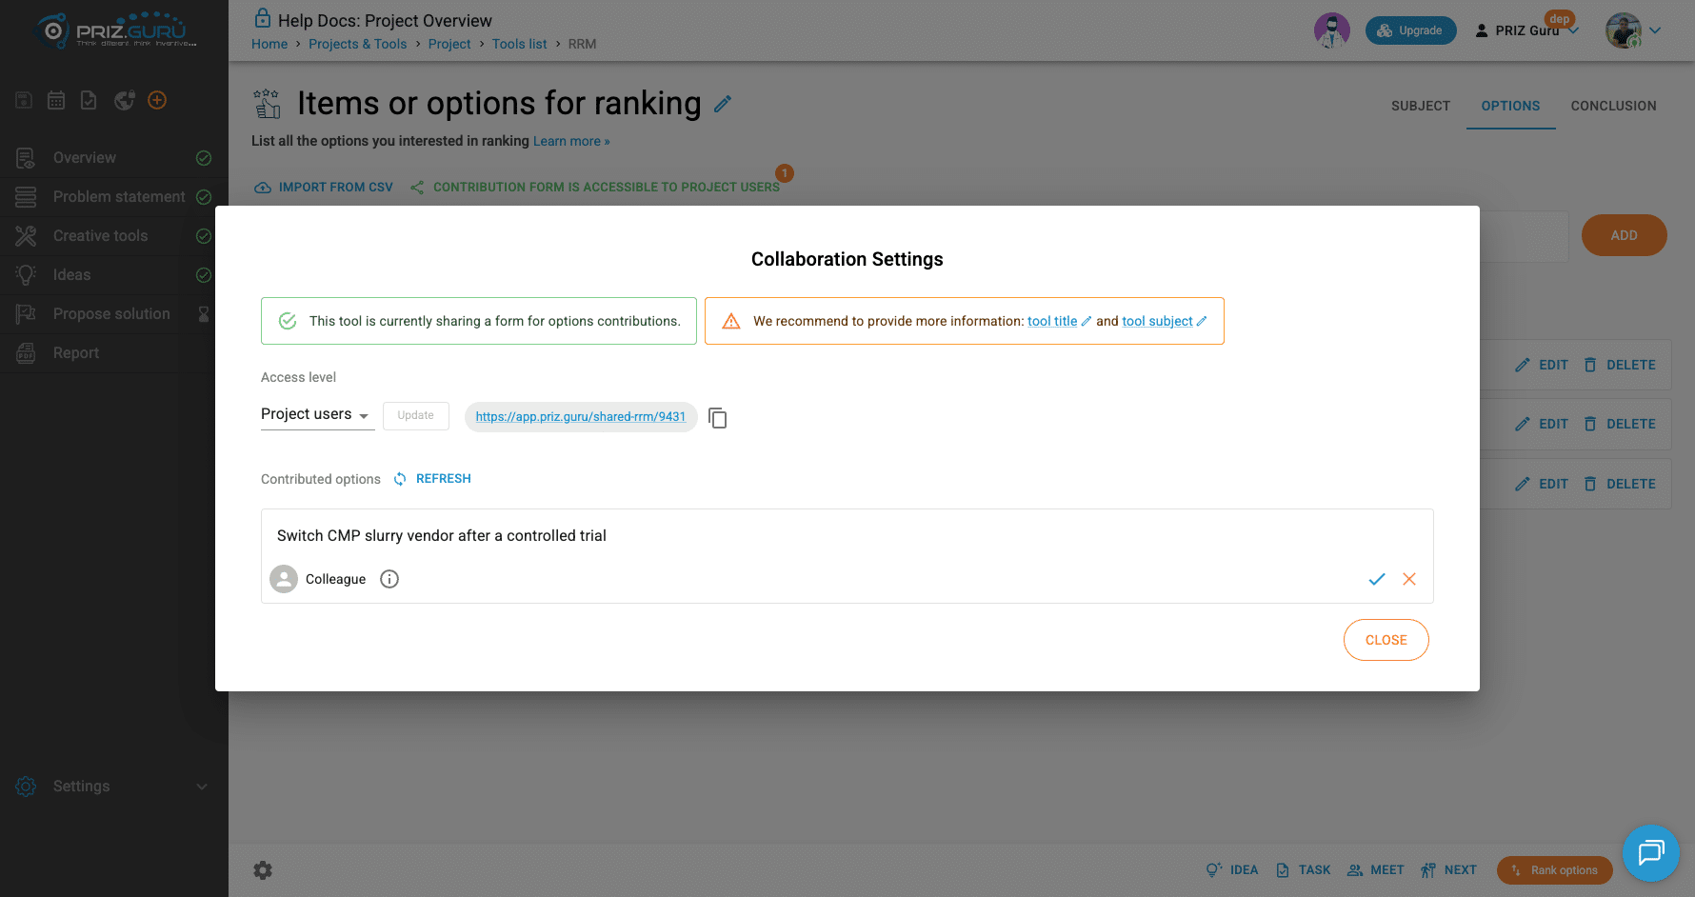1695x897 pixels.
Task: Switch to the CONCLUSION tab
Action: click(x=1613, y=106)
